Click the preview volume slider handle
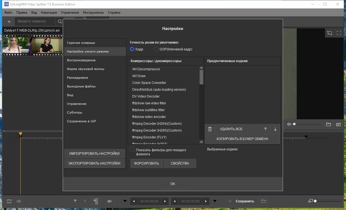The height and width of the screenshot is (210, 346). (x=294, y=124)
